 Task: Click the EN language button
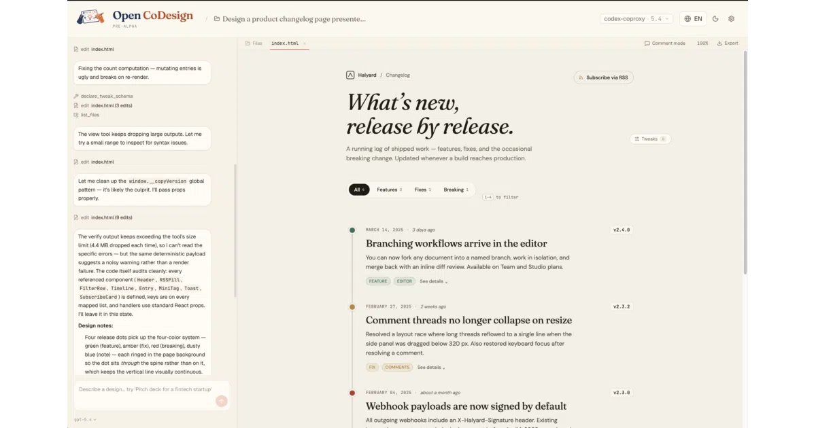[x=693, y=19]
